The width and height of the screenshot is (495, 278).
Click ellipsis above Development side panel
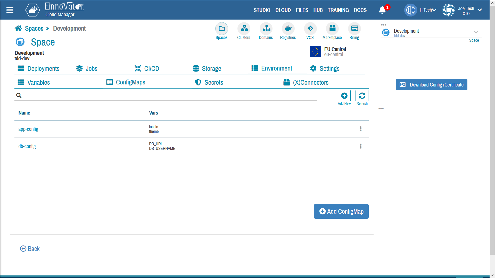pos(384,25)
